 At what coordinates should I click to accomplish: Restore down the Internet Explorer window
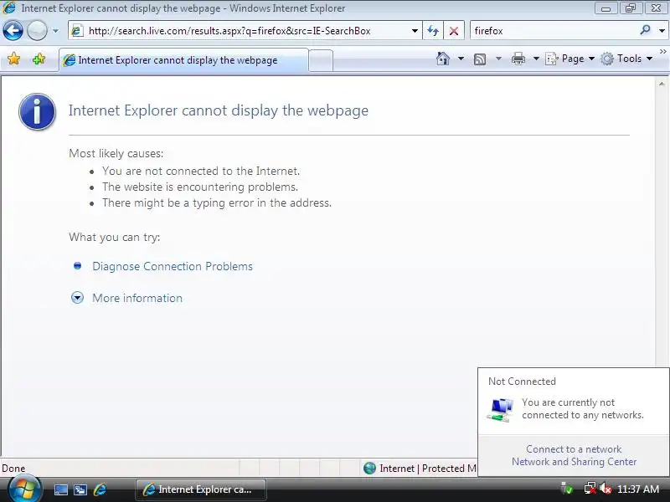(x=631, y=8)
